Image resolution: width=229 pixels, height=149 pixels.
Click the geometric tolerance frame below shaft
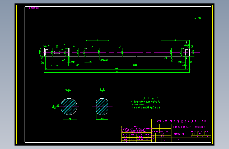pyautogui.click(x=104, y=60)
